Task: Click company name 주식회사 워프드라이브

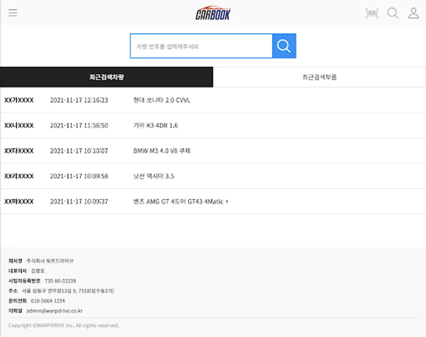Action: [x=50, y=261]
